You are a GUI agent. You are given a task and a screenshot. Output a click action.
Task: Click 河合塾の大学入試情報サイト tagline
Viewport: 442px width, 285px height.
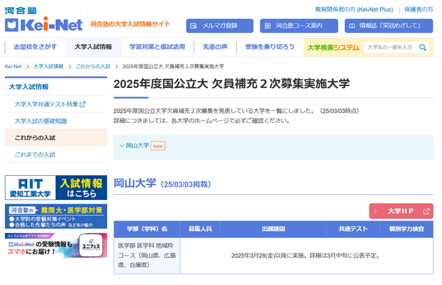coord(130,24)
